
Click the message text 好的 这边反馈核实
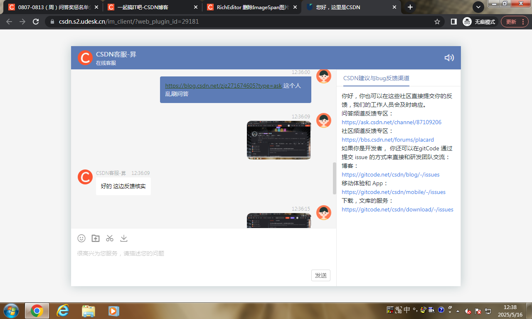(123, 186)
